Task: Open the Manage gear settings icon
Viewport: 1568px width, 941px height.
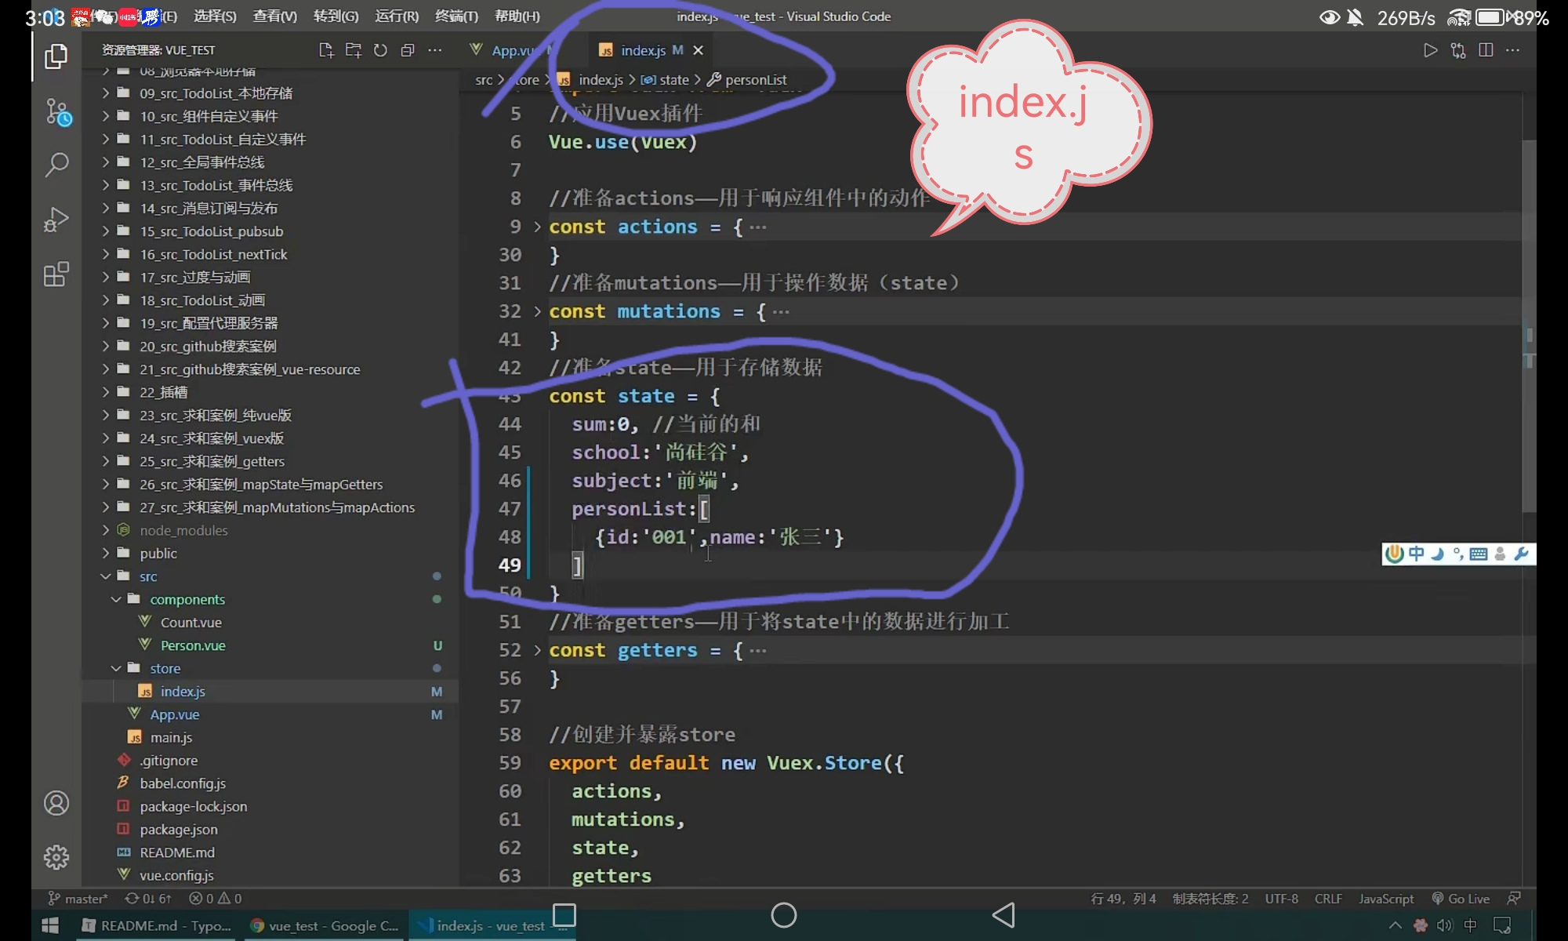Action: pyautogui.click(x=56, y=857)
